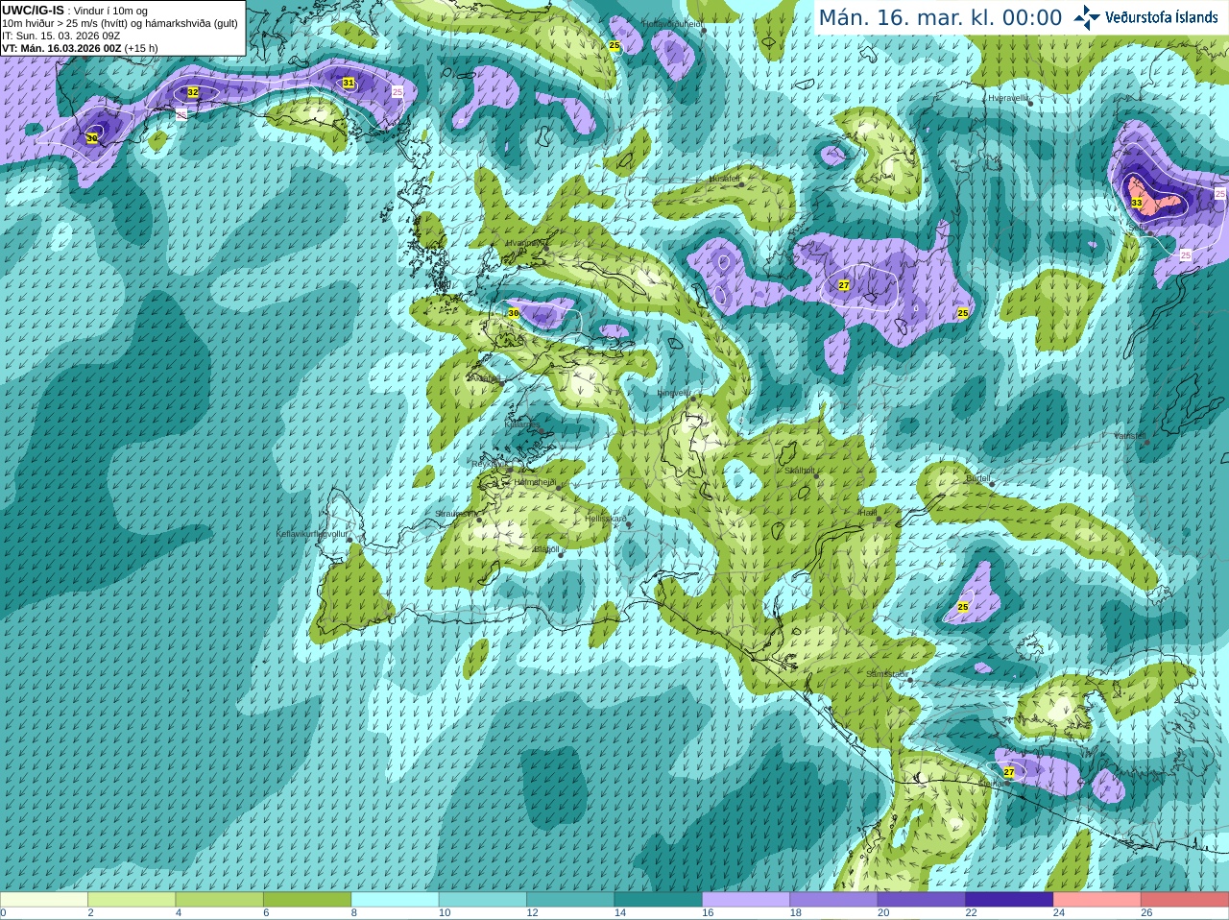The height and width of the screenshot is (920, 1229).
Task: Click the light lavender 16–18 m/s legend swatch
Action: click(x=746, y=900)
